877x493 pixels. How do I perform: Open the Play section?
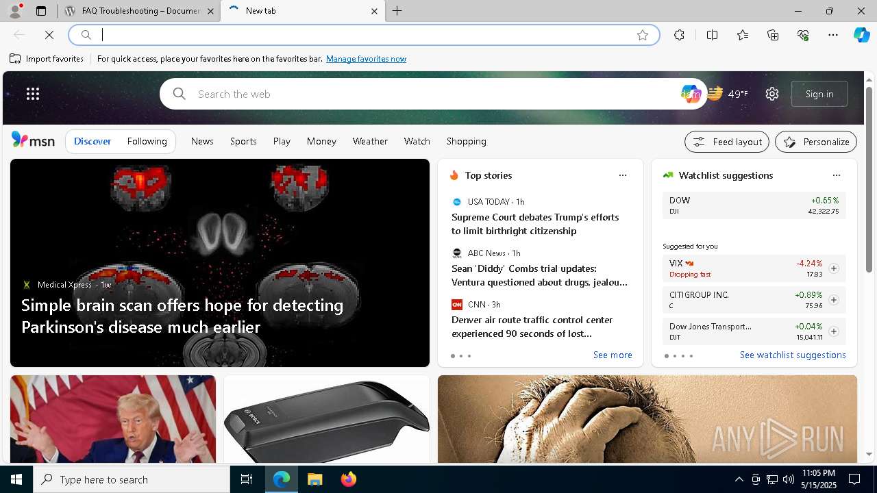click(282, 141)
